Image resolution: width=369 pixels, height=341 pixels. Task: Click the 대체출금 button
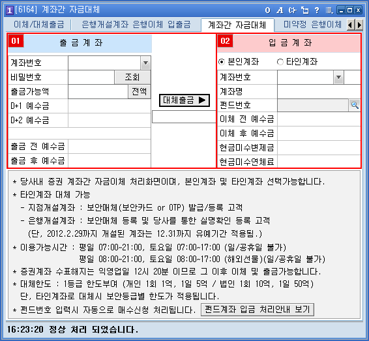pyautogui.click(x=184, y=100)
